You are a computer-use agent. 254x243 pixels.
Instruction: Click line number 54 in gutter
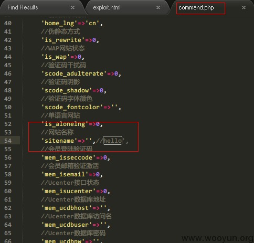coord(8,141)
